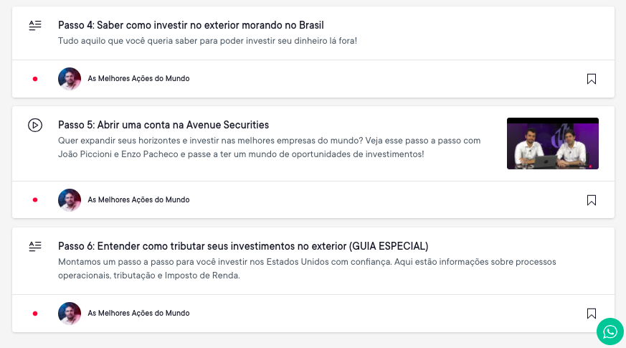Open Passo 6: Entender como tributar title
626x348 pixels.
click(243, 246)
